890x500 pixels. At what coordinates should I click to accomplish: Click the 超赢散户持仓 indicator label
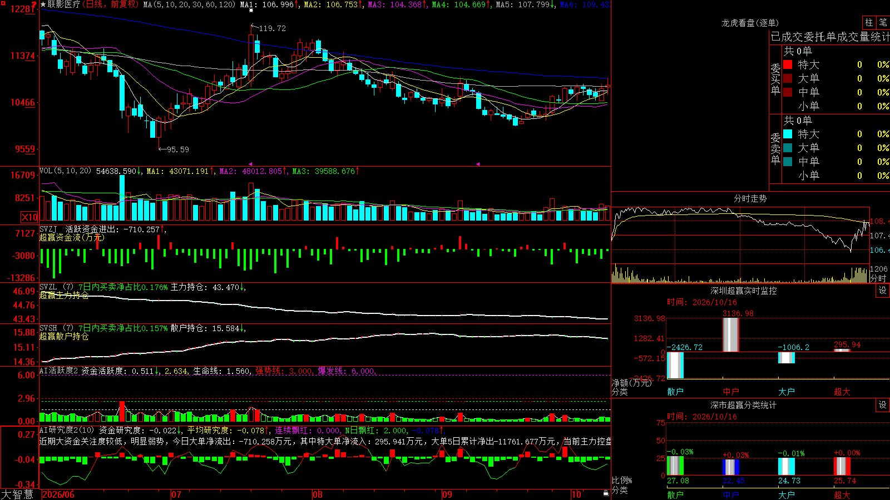[x=64, y=336]
